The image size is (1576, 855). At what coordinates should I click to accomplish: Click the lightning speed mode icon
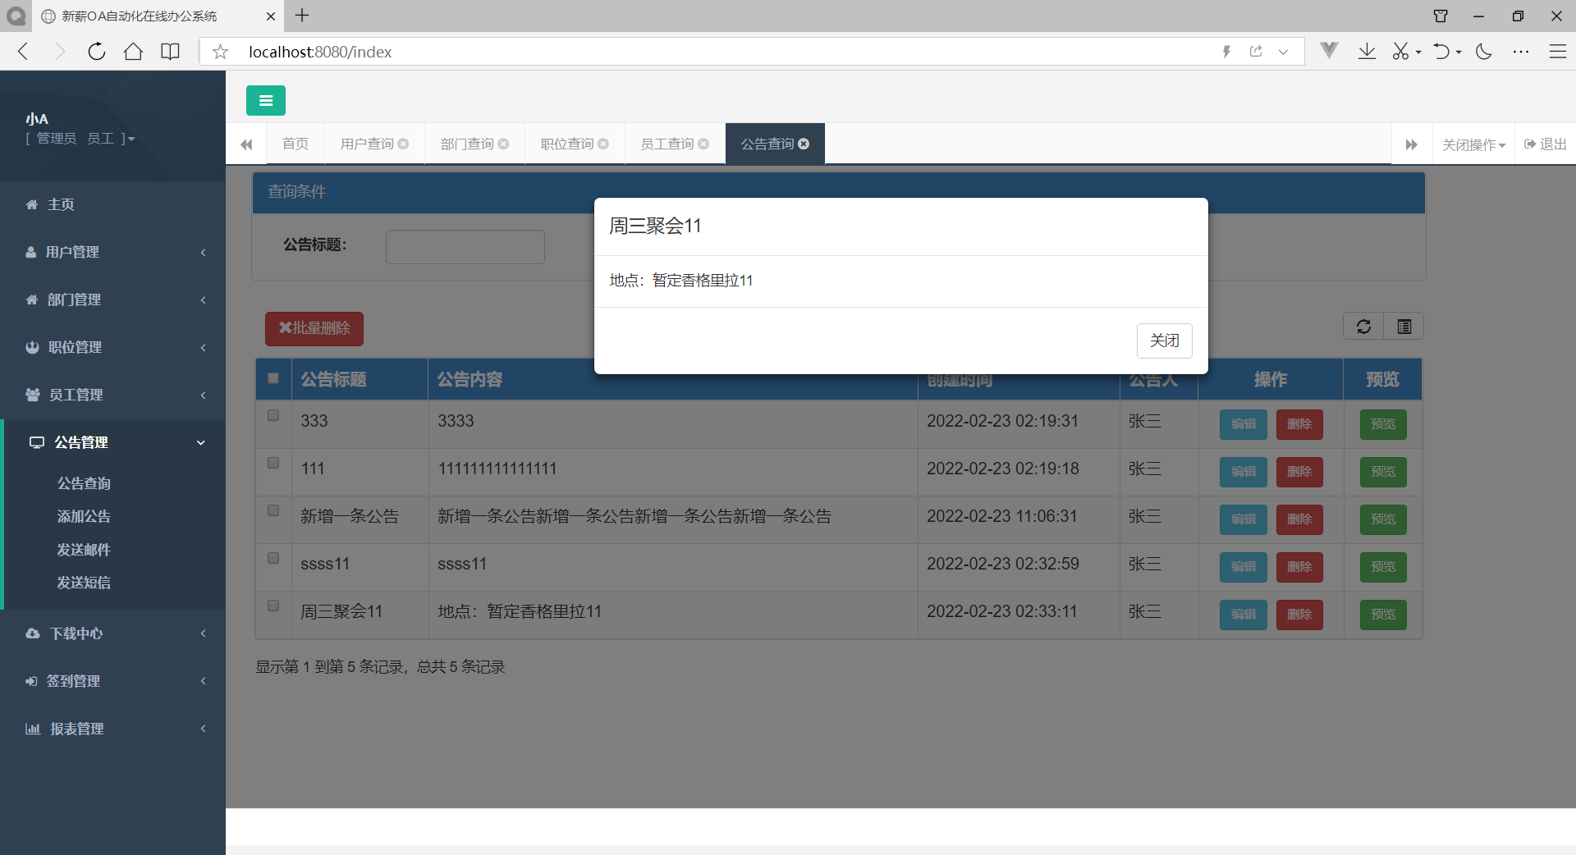(x=1226, y=52)
